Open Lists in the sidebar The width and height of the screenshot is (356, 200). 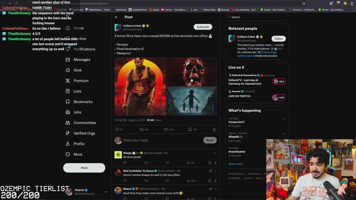[74, 91]
